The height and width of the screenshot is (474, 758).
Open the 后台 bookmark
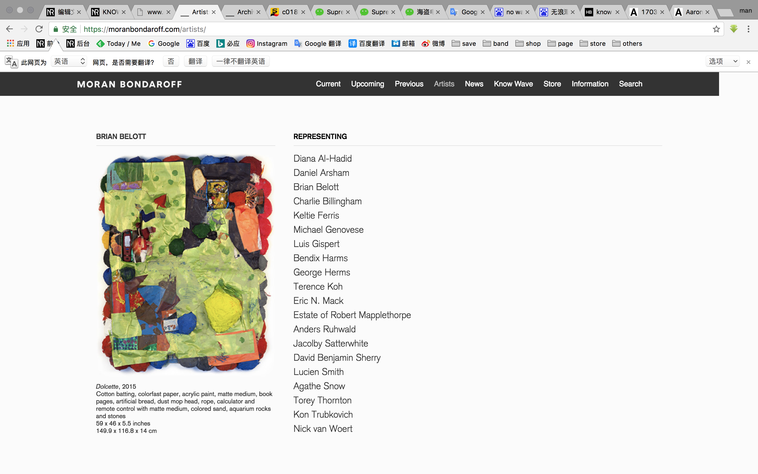point(78,43)
